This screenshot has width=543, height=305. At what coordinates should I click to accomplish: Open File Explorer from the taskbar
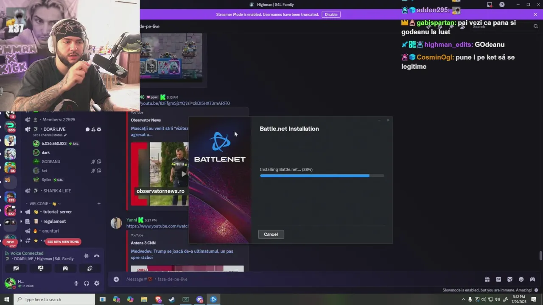coord(144,299)
